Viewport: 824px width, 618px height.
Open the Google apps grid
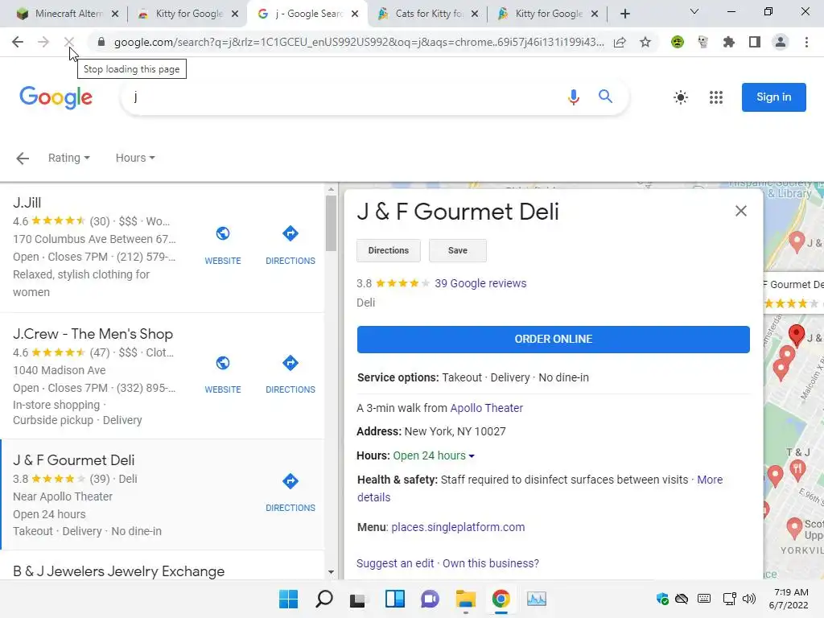click(x=715, y=97)
